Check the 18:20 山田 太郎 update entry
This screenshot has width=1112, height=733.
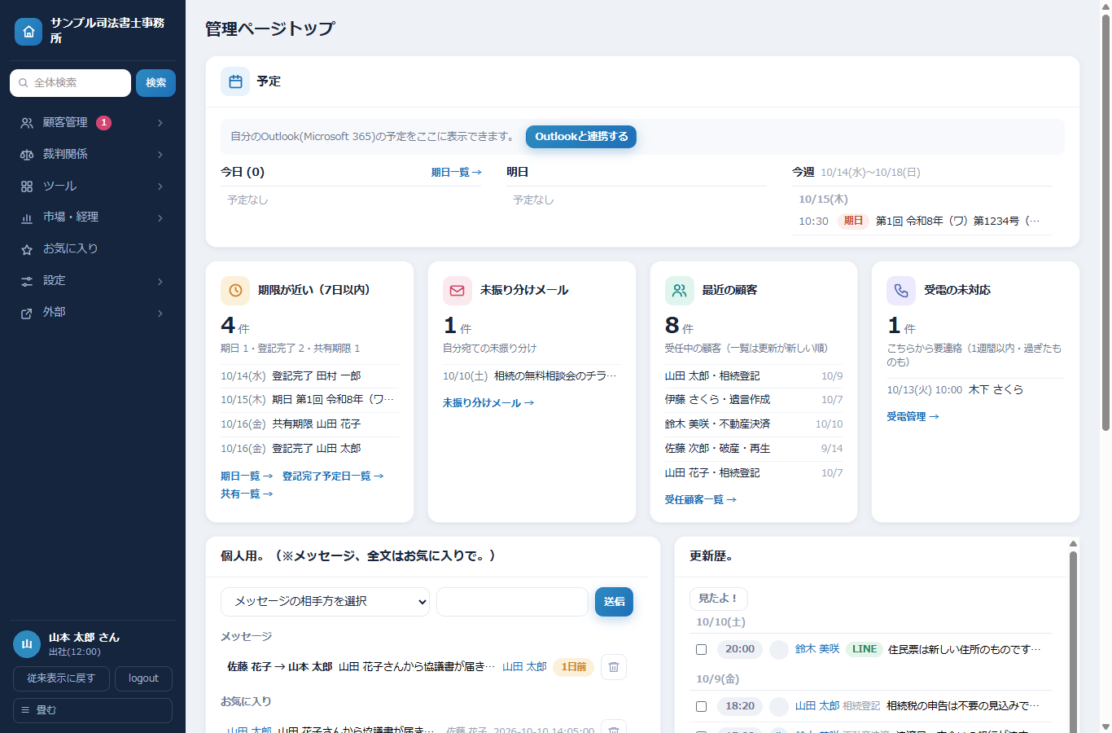[x=701, y=706]
